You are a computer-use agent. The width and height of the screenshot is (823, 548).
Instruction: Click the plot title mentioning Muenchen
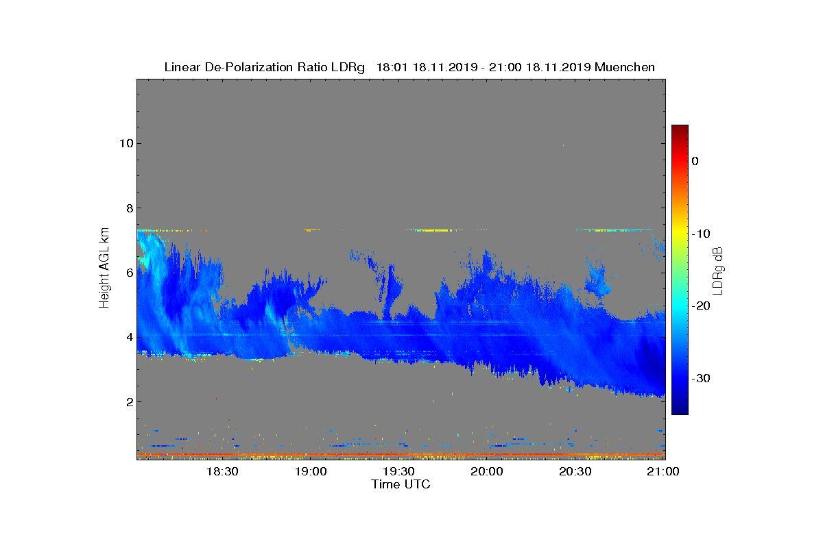click(409, 67)
